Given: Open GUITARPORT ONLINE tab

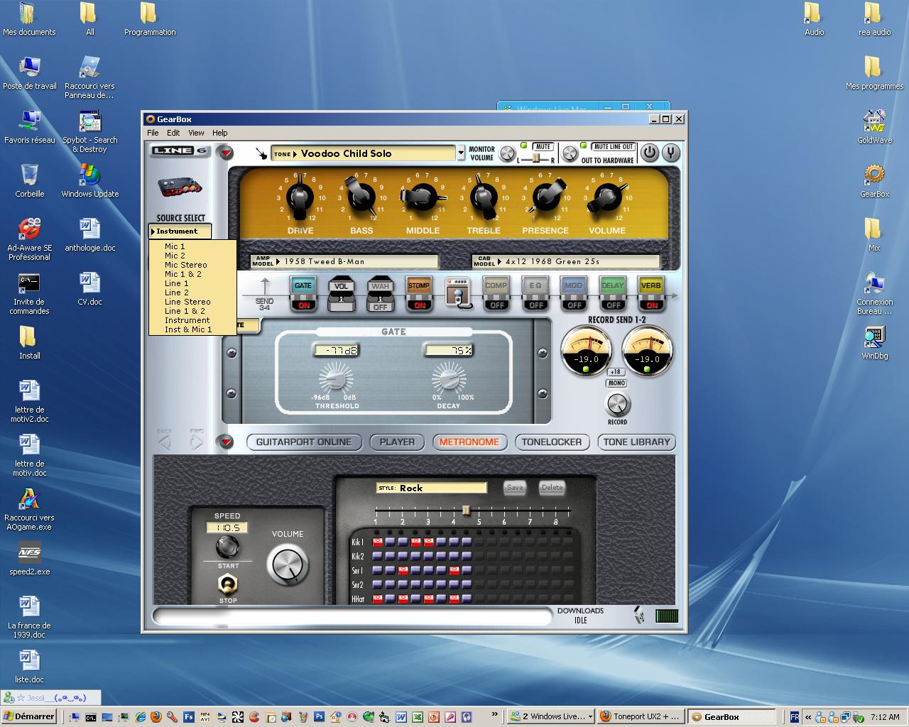Looking at the screenshot, I should tap(304, 442).
